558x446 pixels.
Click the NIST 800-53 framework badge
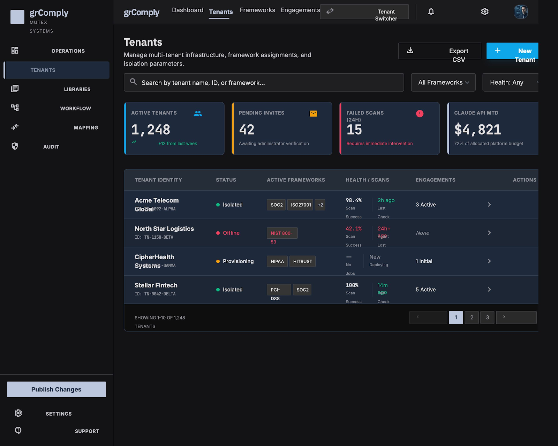282,233
